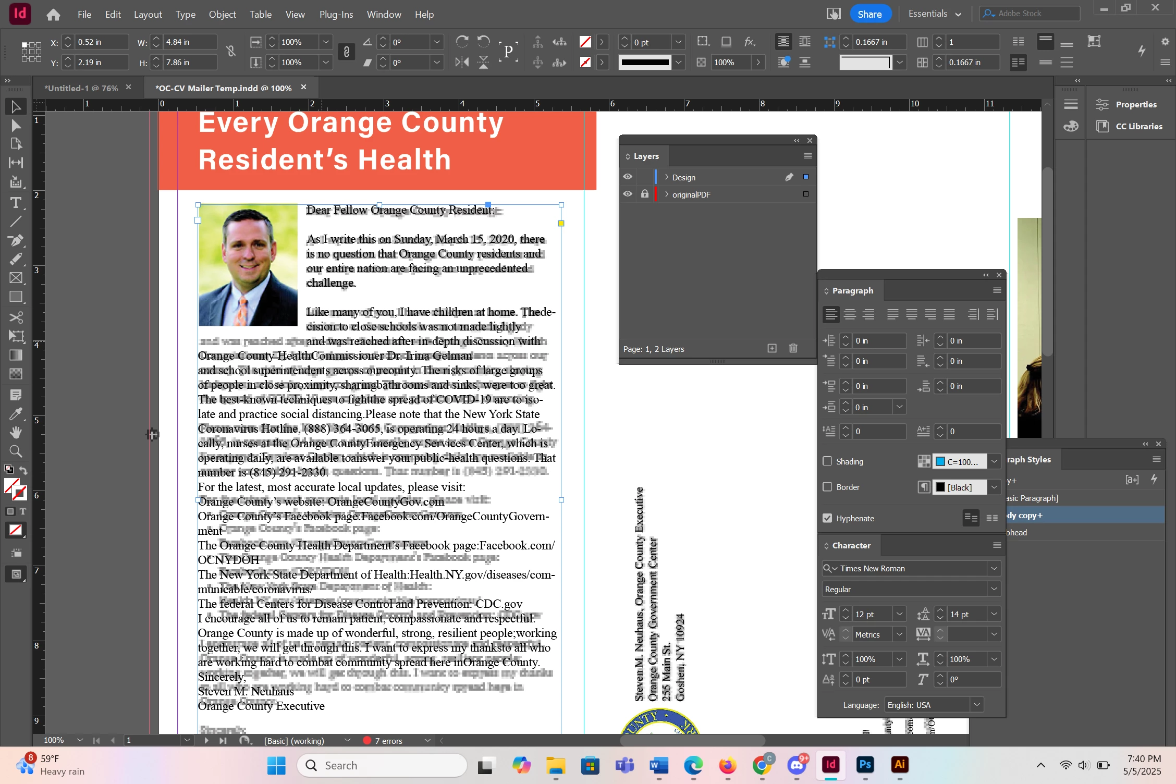Screen dimensions: 1176x784
Task: Click the Create new layer icon
Action: tap(772, 348)
